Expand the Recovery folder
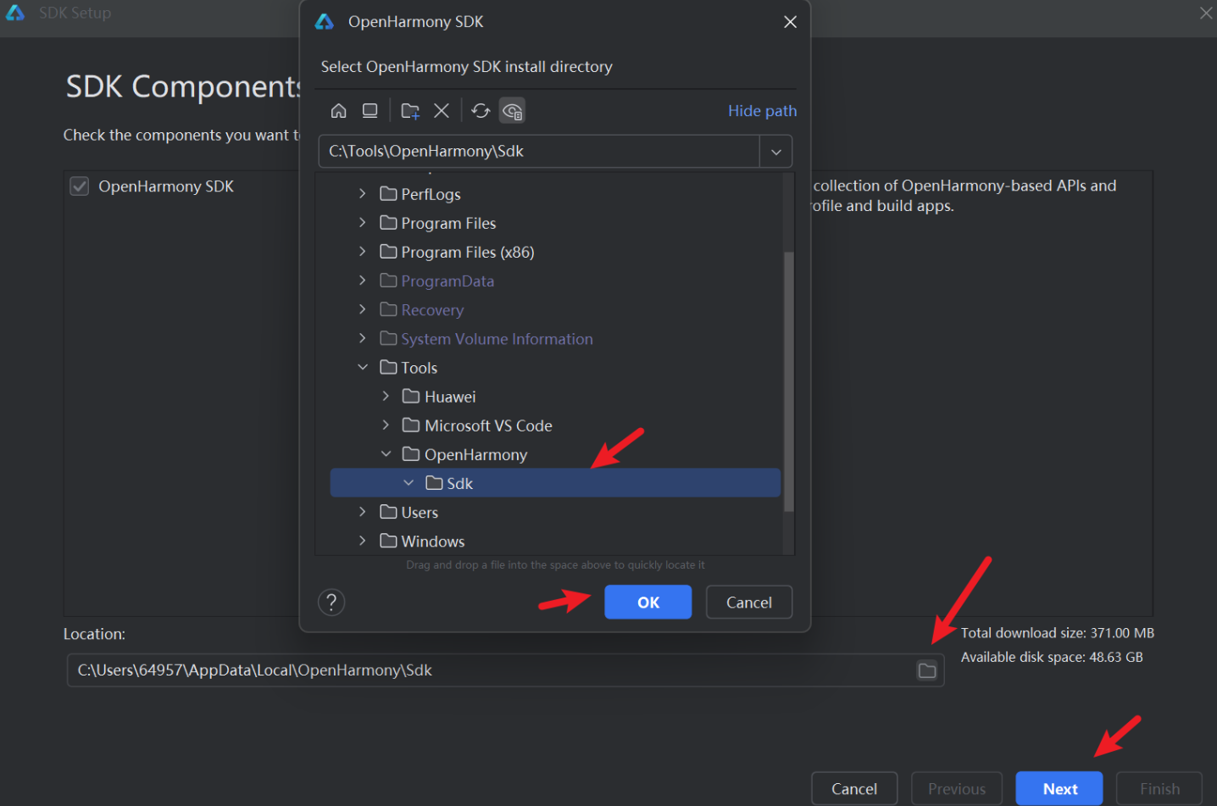1217x806 pixels. click(363, 309)
